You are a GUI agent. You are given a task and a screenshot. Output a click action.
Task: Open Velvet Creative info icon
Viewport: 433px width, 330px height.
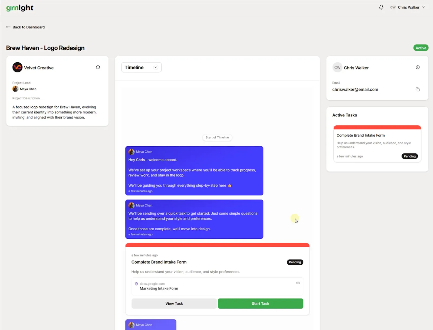pos(98,67)
